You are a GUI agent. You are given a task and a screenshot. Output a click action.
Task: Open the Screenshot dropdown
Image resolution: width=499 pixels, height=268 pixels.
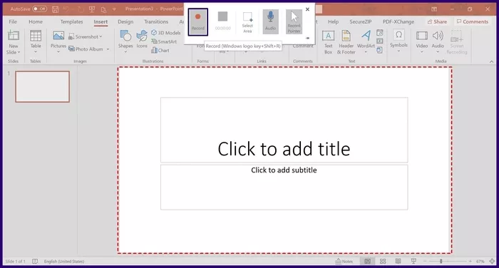tap(86, 36)
